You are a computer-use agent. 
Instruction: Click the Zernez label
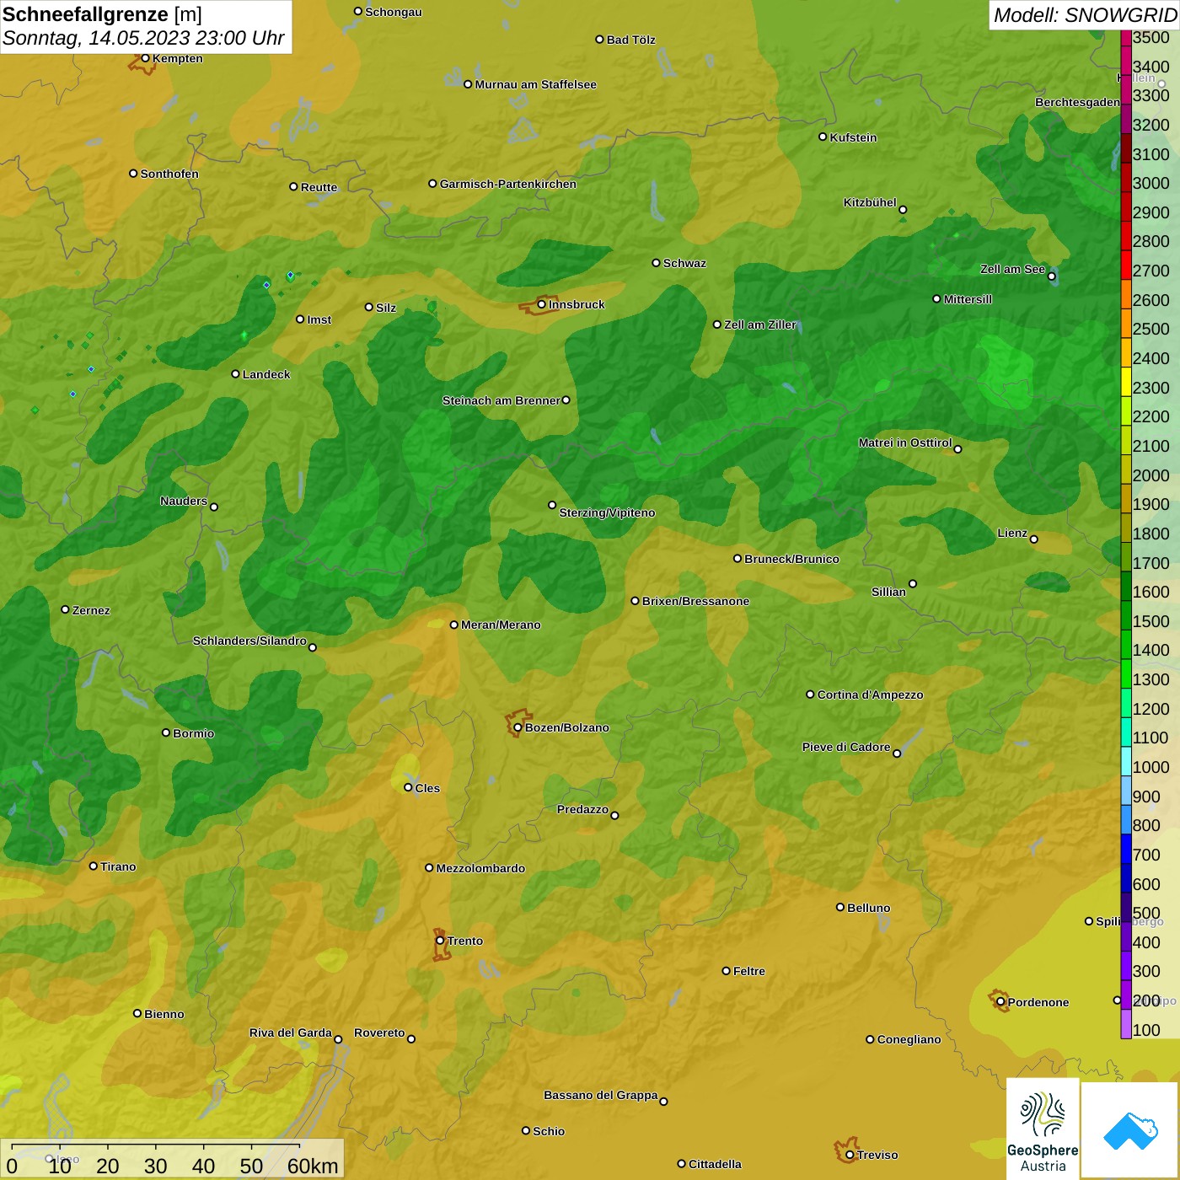tap(91, 610)
